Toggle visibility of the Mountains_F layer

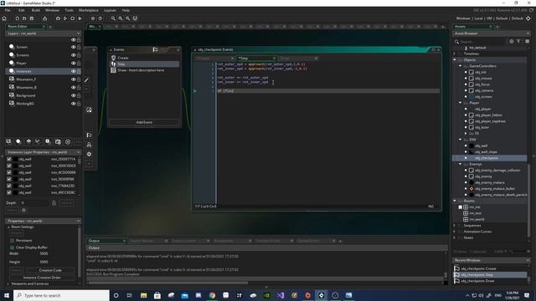pyautogui.click(x=73, y=79)
